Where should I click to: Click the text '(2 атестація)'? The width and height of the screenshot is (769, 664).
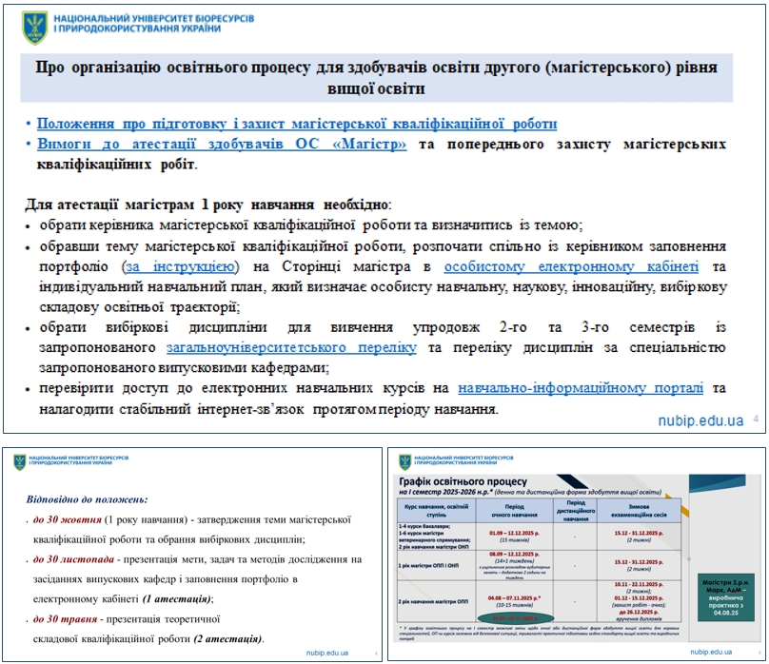[x=228, y=639]
